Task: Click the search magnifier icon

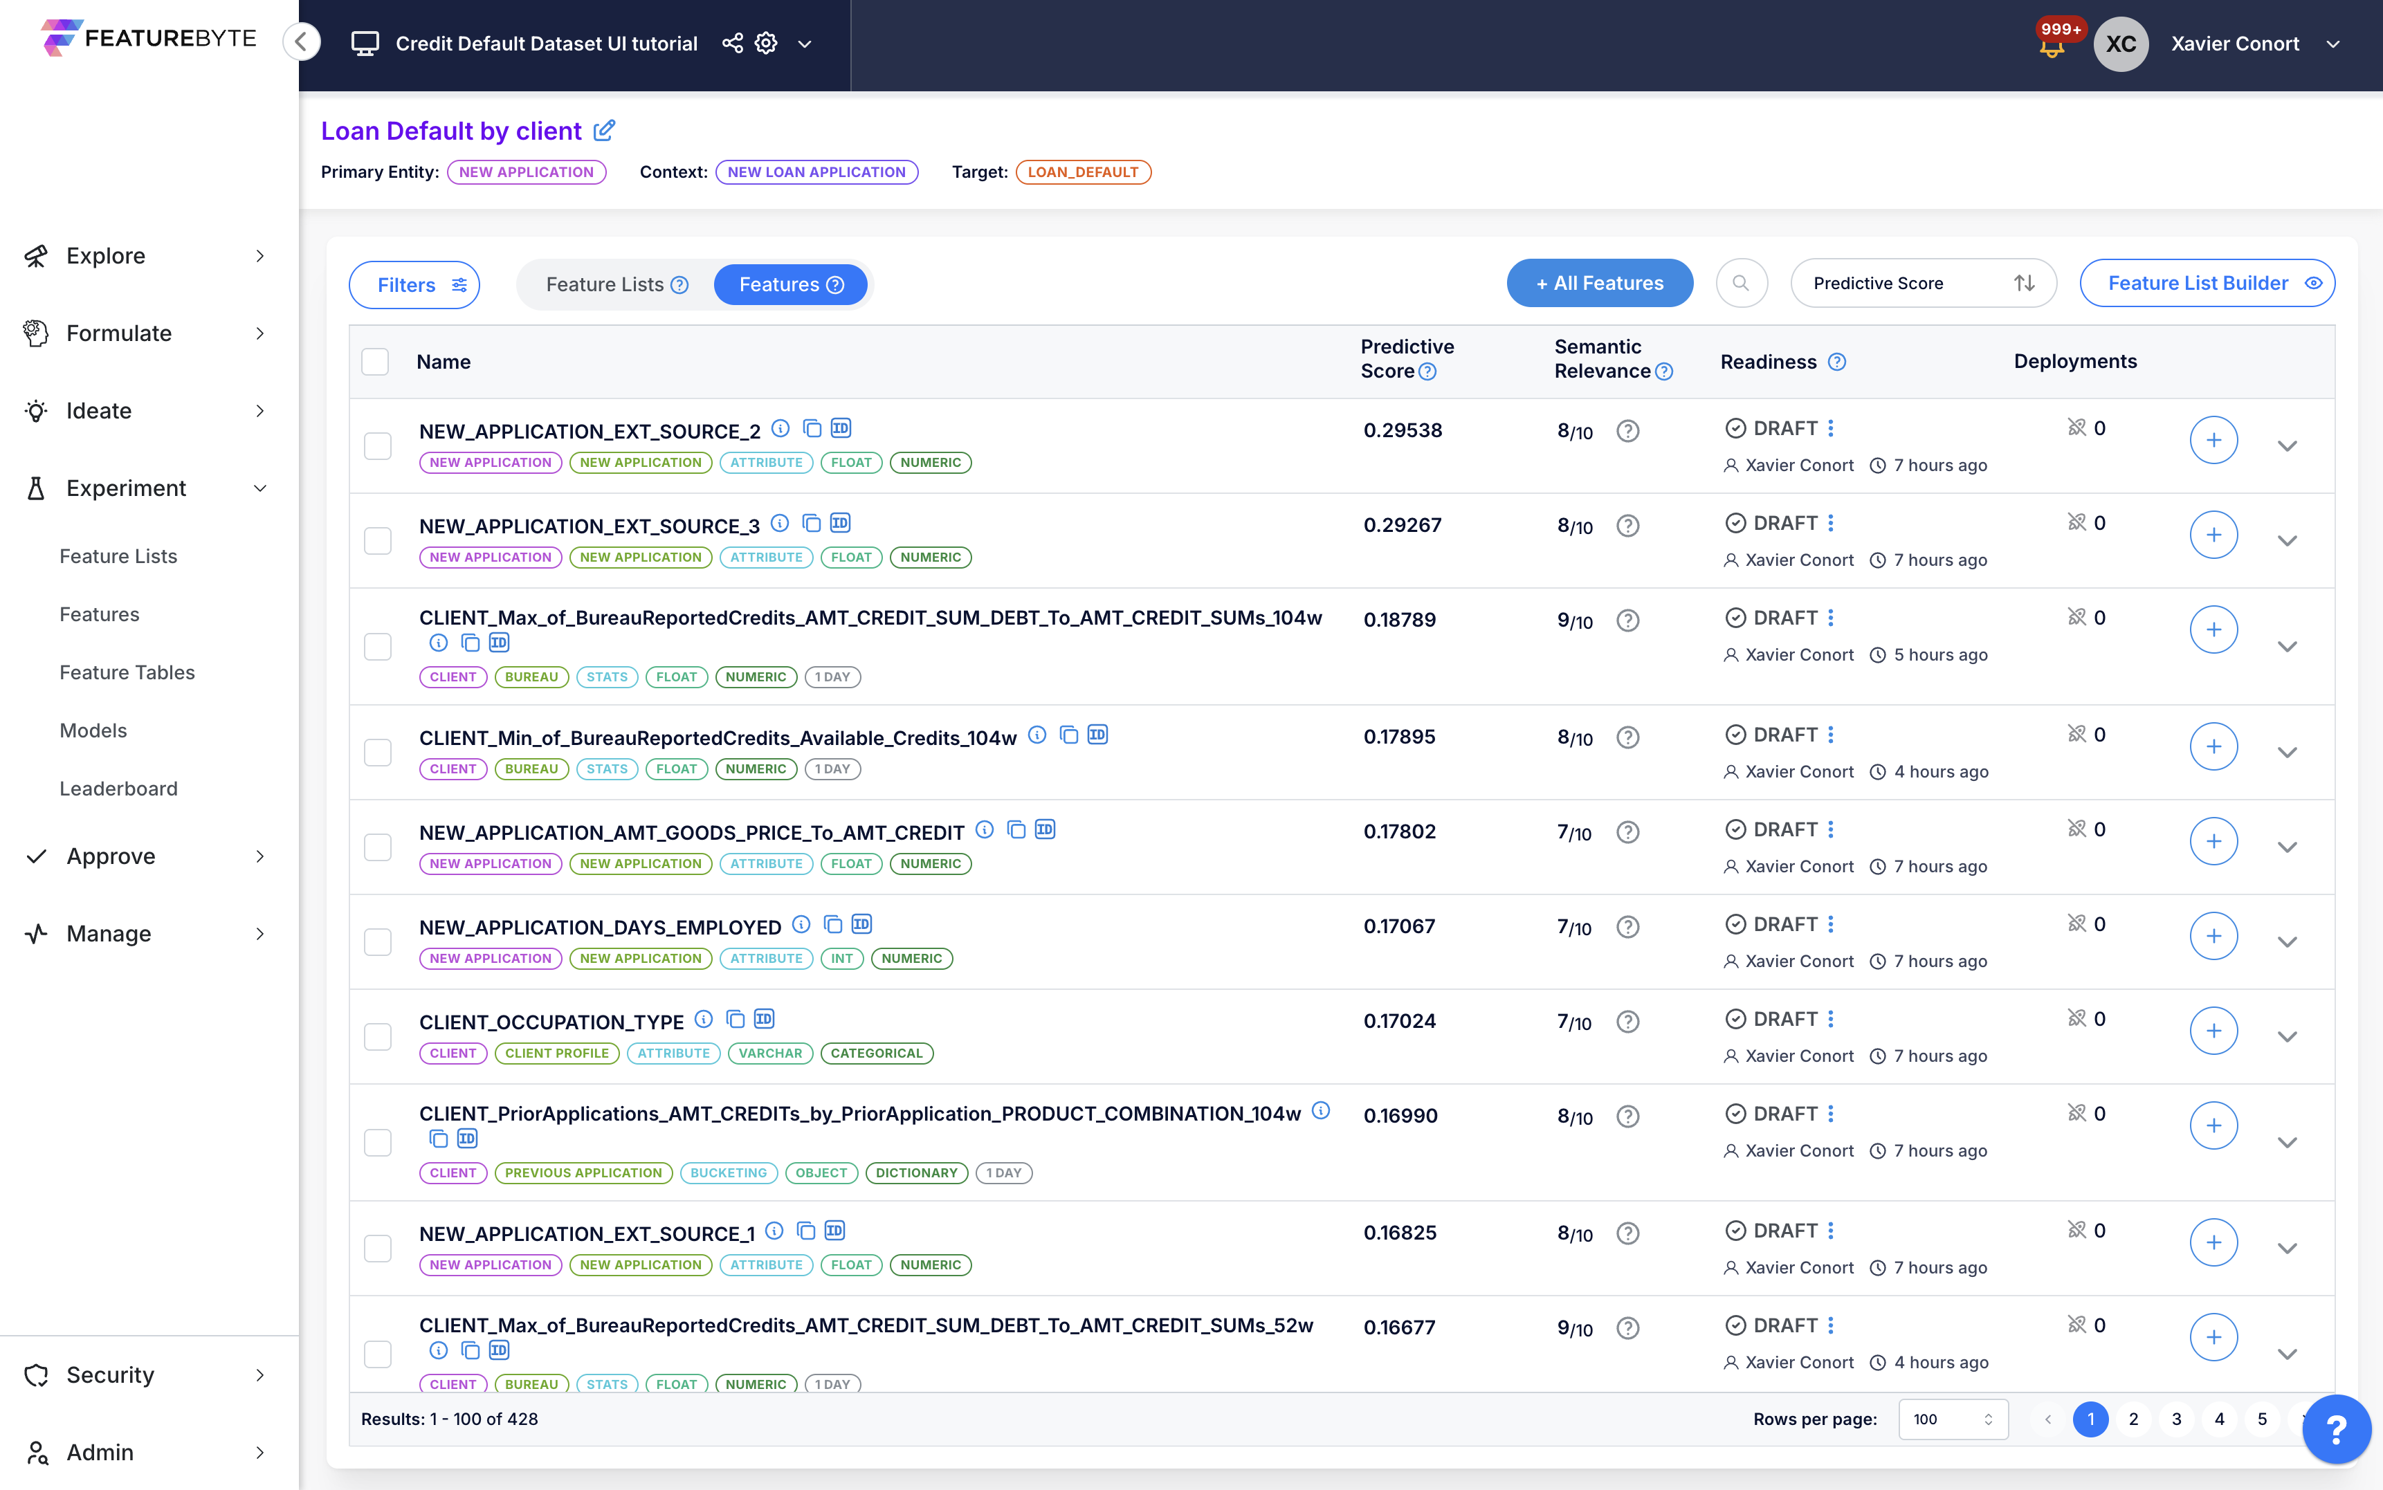Action: point(1740,284)
